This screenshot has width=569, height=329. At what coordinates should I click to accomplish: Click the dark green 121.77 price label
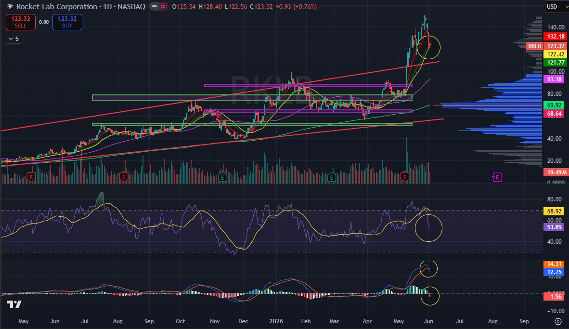556,63
